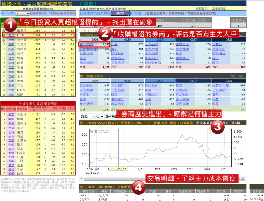Click stock code 8069 元太
This screenshot has height=201, width=264.
coord(11,86)
